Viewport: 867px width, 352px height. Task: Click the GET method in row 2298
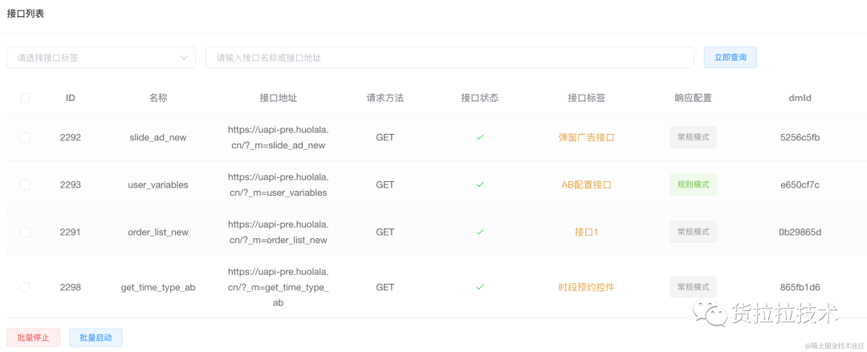click(385, 287)
